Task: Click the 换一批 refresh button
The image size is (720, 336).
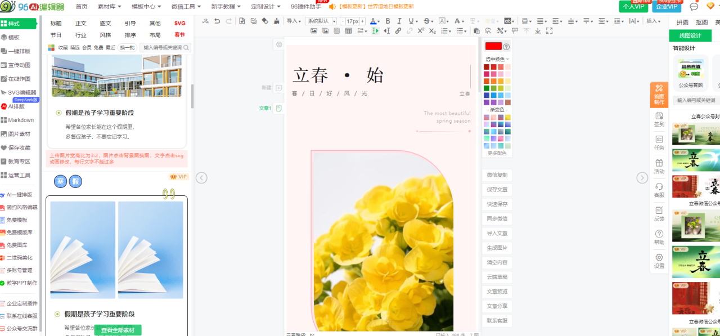Action: coord(128,48)
